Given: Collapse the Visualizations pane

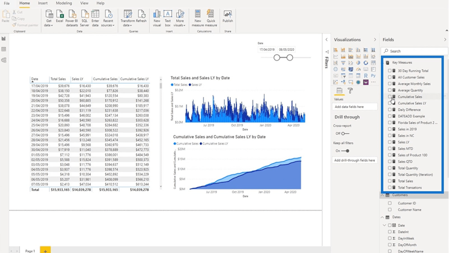Looking at the screenshot, I should (x=375, y=40).
